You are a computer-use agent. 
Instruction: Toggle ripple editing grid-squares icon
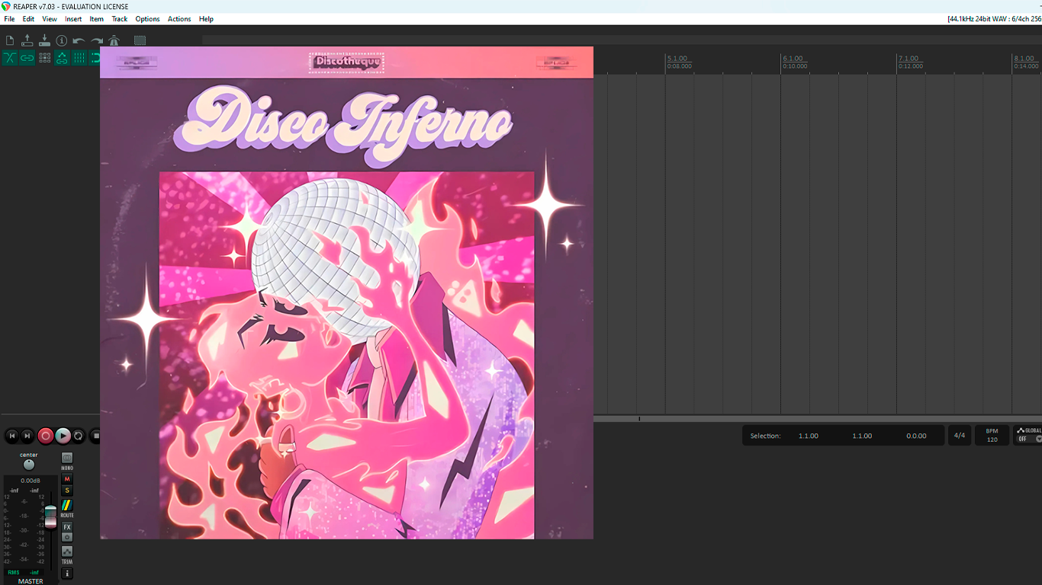point(45,58)
